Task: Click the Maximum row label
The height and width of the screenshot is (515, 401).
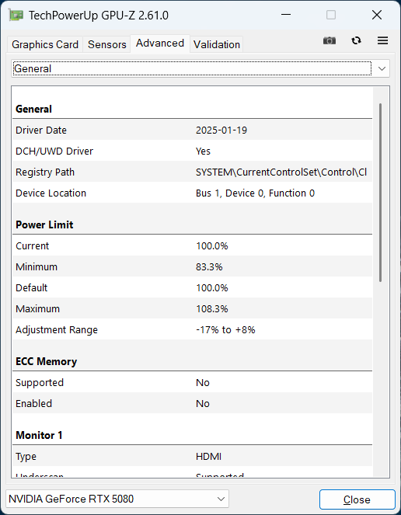Action: pos(38,308)
